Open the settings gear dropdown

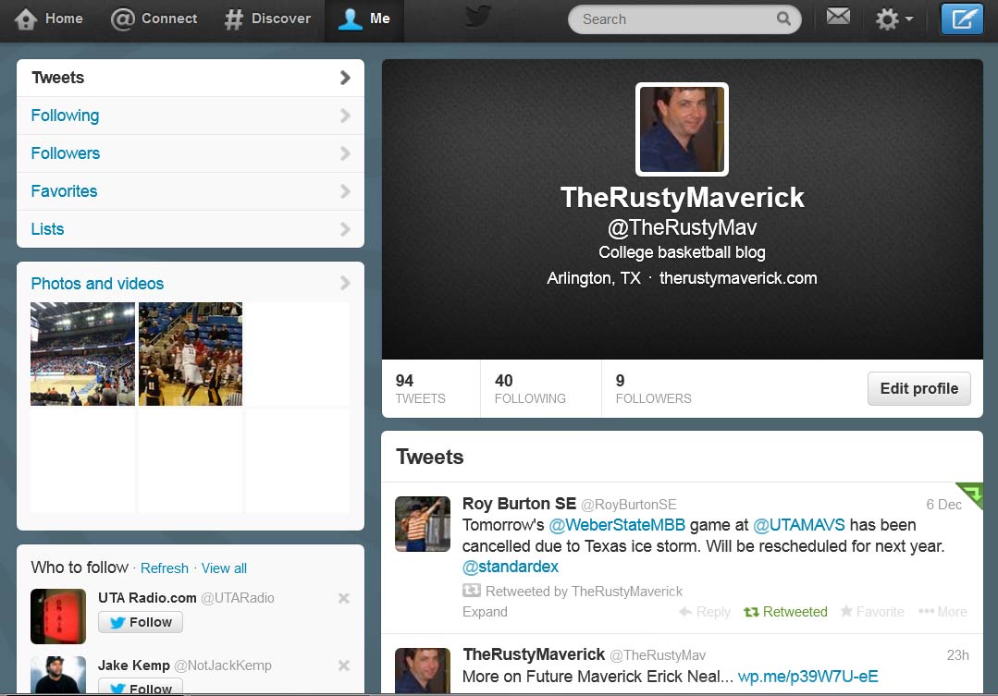(x=893, y=19)
